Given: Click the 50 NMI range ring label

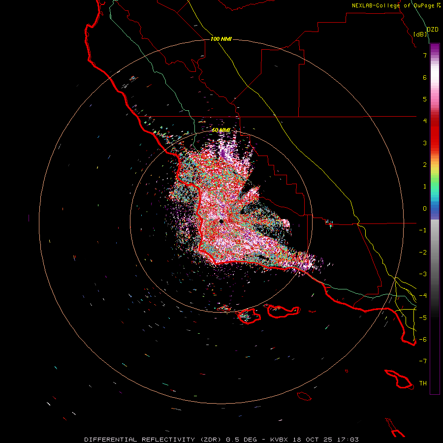Looking at the screenshot, I should point(221,130).
